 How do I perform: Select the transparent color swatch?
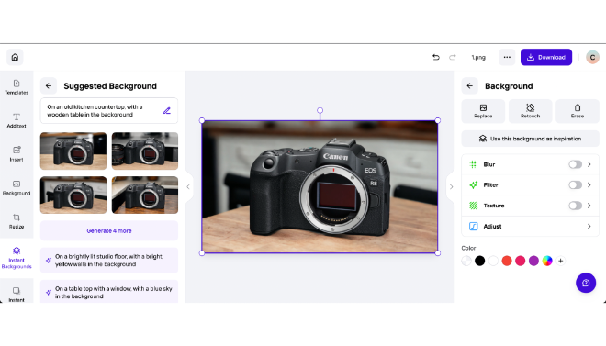pyautogui.click(x=466, y=261)
